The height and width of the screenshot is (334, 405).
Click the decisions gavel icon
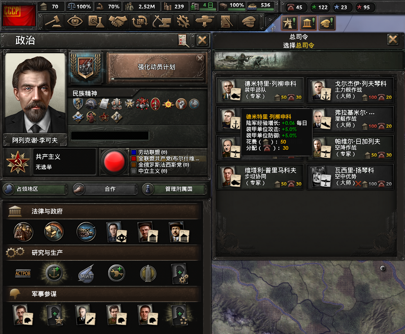53,22
